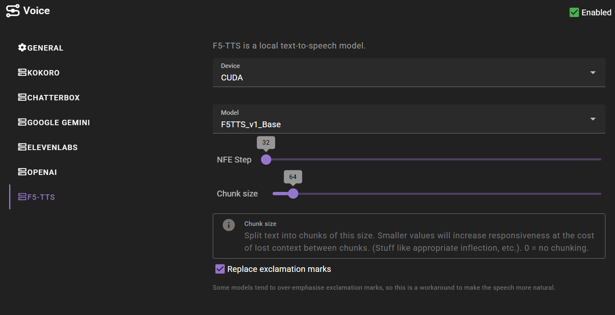
Task: Toggle the Enabled checkbox
Action: 574,12
